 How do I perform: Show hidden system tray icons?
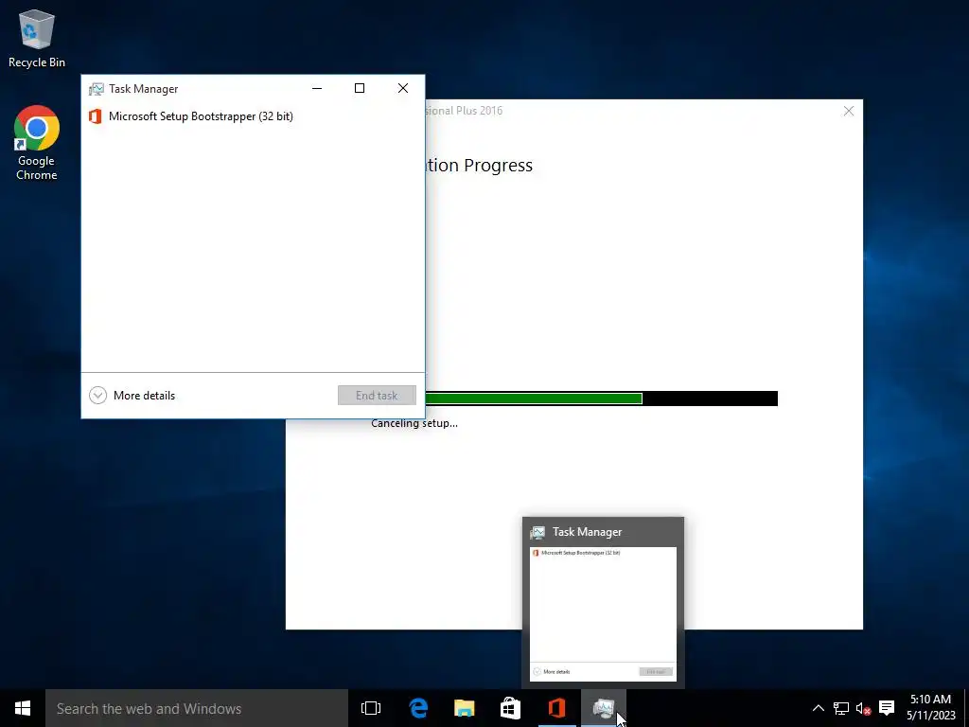coord(818,708)
